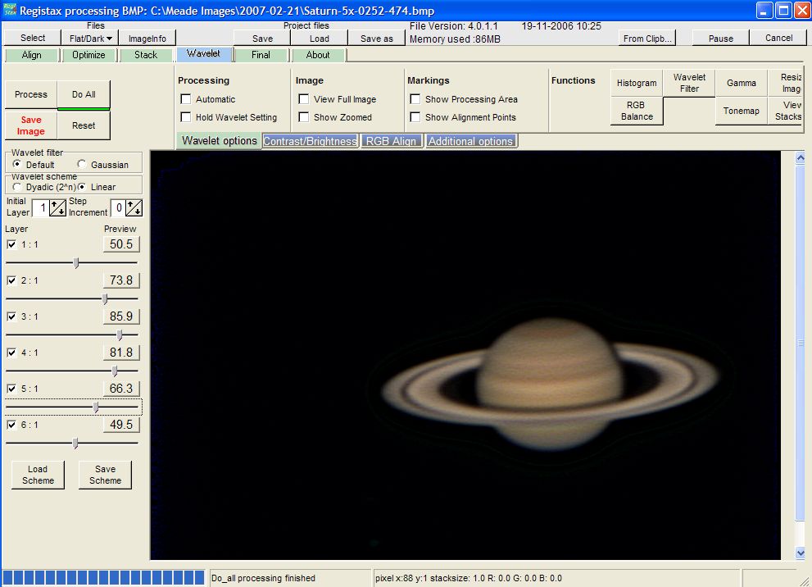This screenshot has width=812, height=587.
Task: Choose Linear wavelet scheme
Action: 82,187
